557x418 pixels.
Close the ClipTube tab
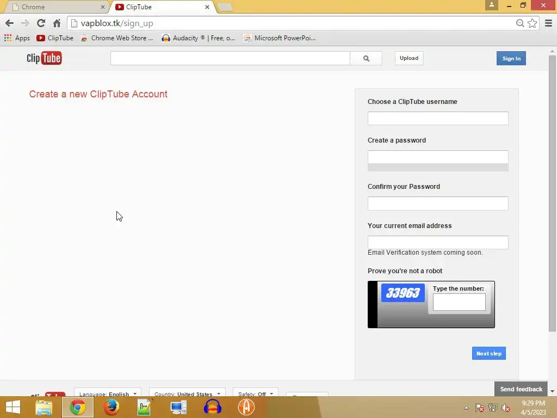tap(207, 7)
